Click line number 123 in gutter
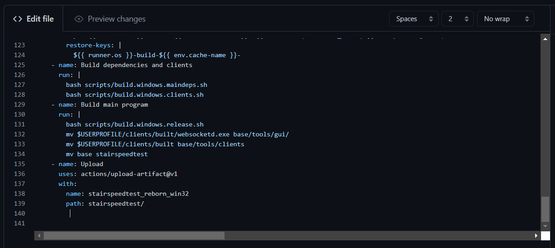 [x=19, y=45]
